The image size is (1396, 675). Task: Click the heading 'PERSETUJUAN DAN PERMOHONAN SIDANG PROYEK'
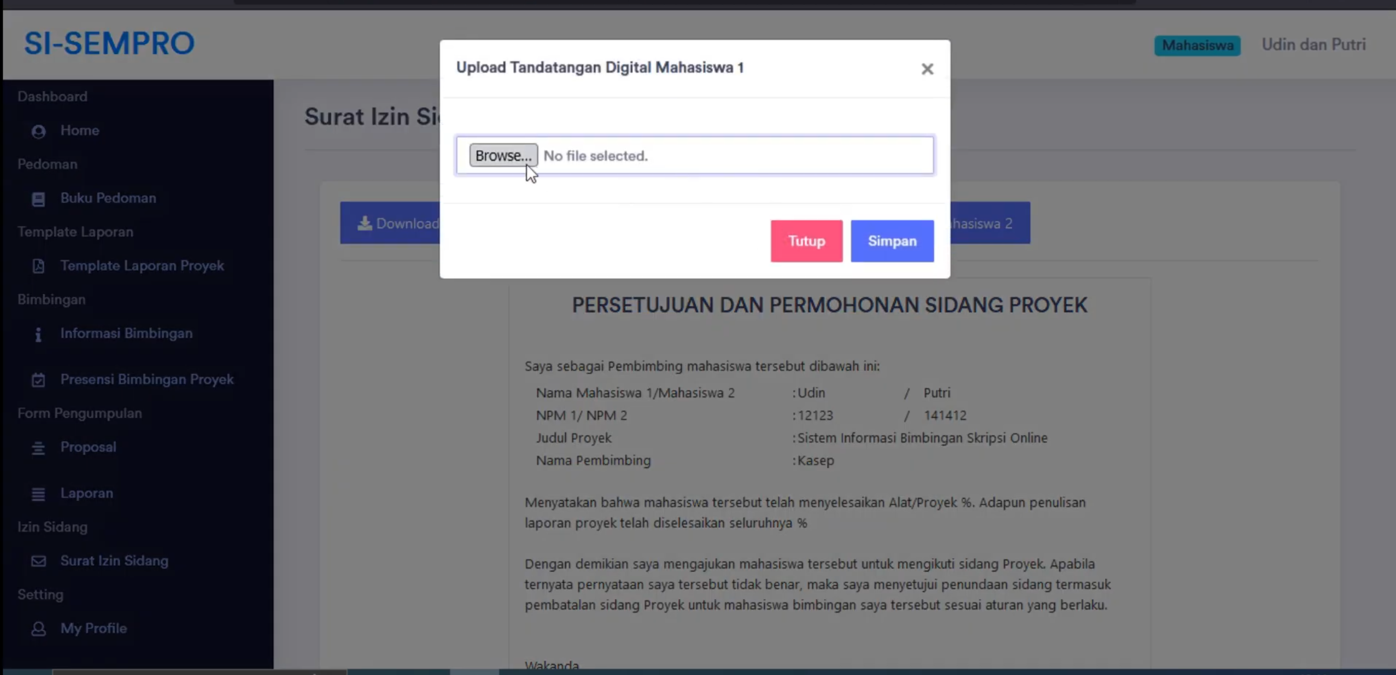point(830,305)
